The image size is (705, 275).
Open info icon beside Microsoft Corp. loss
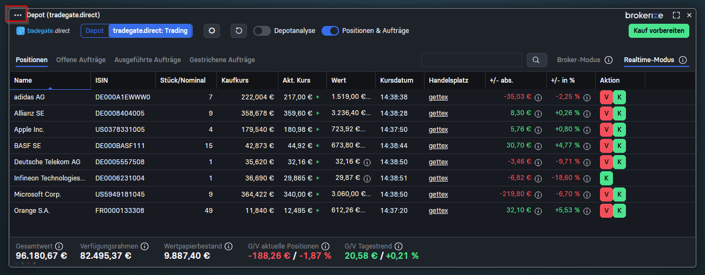point(538,194)
